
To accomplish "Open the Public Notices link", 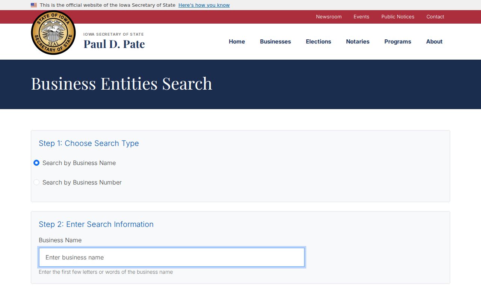I will pos(398,17).
